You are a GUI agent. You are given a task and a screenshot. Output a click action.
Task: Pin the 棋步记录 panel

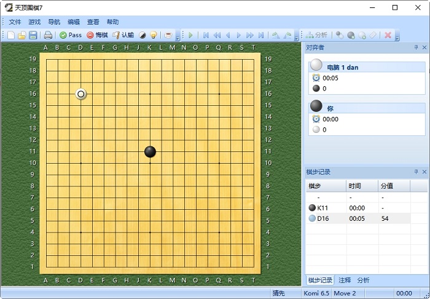click(x=416, y=172)
